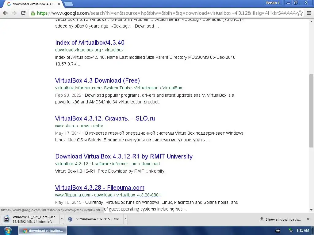Click the download arrow icon beside Show all downloads
This screenshot has height=235, width=314.
262,219
